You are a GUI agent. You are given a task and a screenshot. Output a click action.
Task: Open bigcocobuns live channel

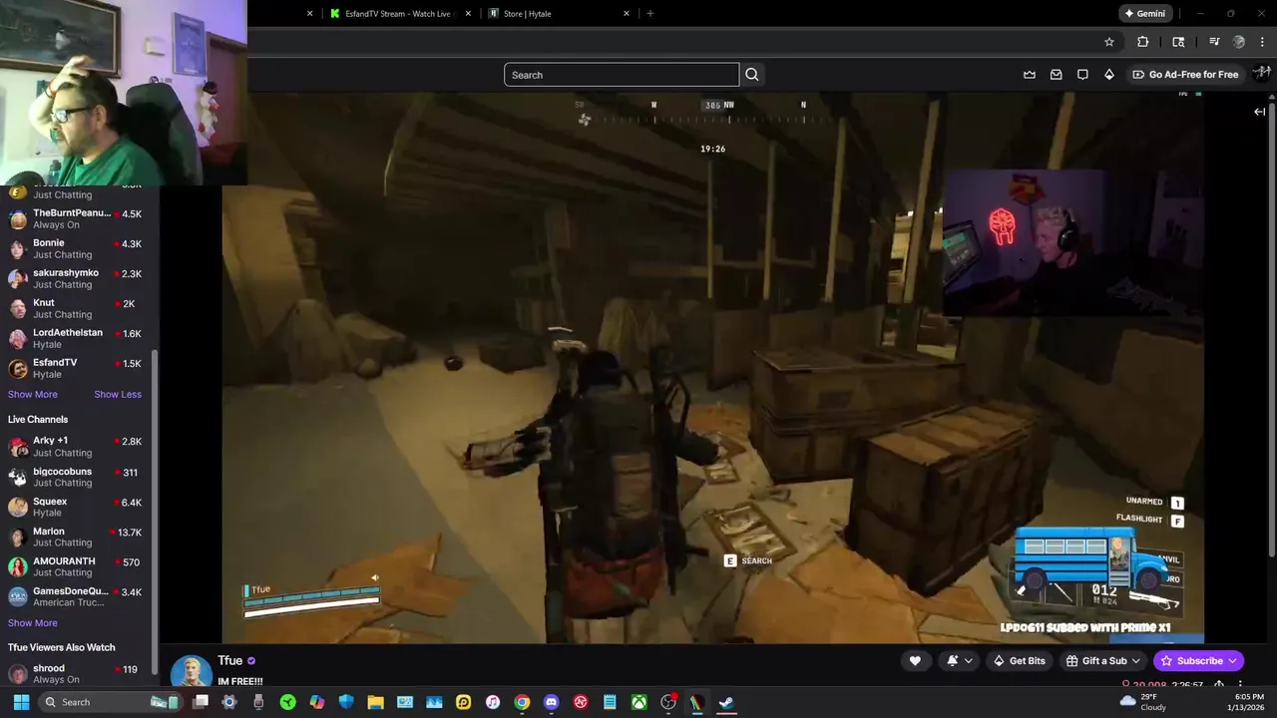tap(78, 477)
